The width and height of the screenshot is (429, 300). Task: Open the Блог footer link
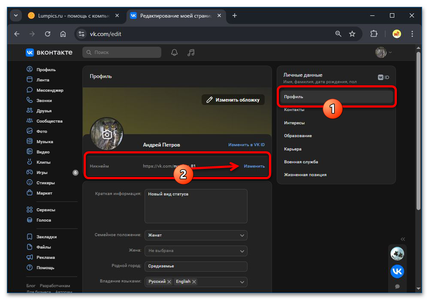pyautogui.click(x=30, y=285)
